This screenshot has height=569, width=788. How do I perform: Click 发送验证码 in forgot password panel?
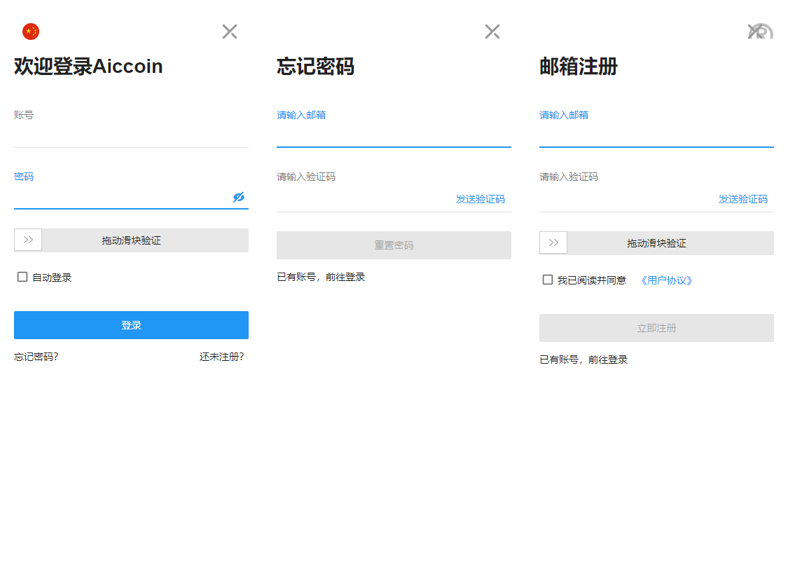(x=481, y=199)
